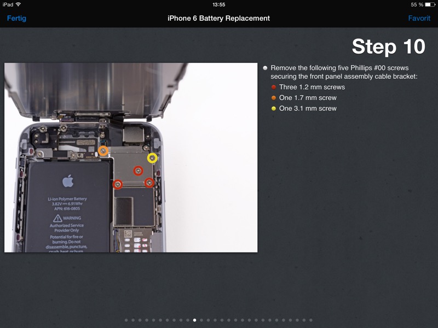438x328 pixels.
Task: Click the red bullet beside 1.2 mm screws
Action: tap(274, 87)
